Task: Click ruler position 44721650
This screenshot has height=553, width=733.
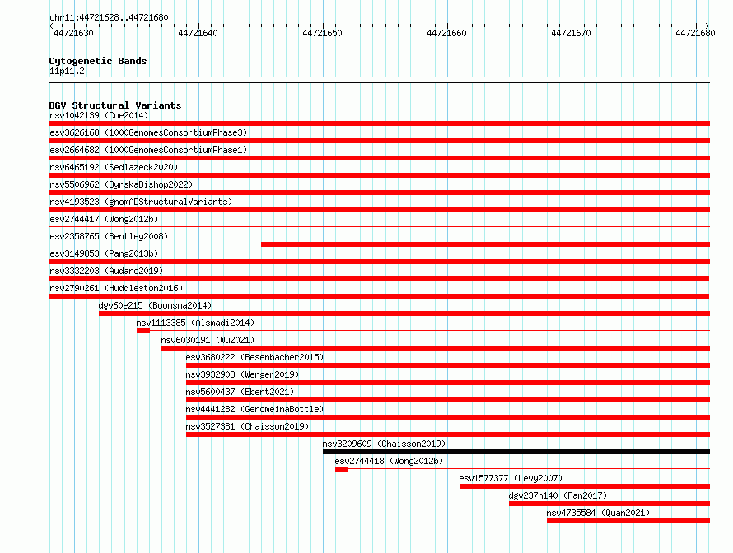Action: (322, 33)
